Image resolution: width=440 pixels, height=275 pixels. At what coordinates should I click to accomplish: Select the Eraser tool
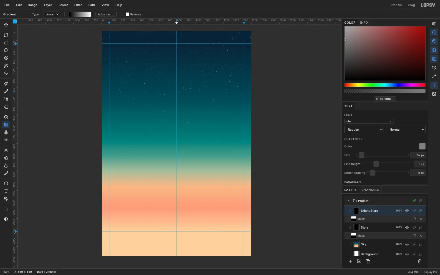[6, 107]
